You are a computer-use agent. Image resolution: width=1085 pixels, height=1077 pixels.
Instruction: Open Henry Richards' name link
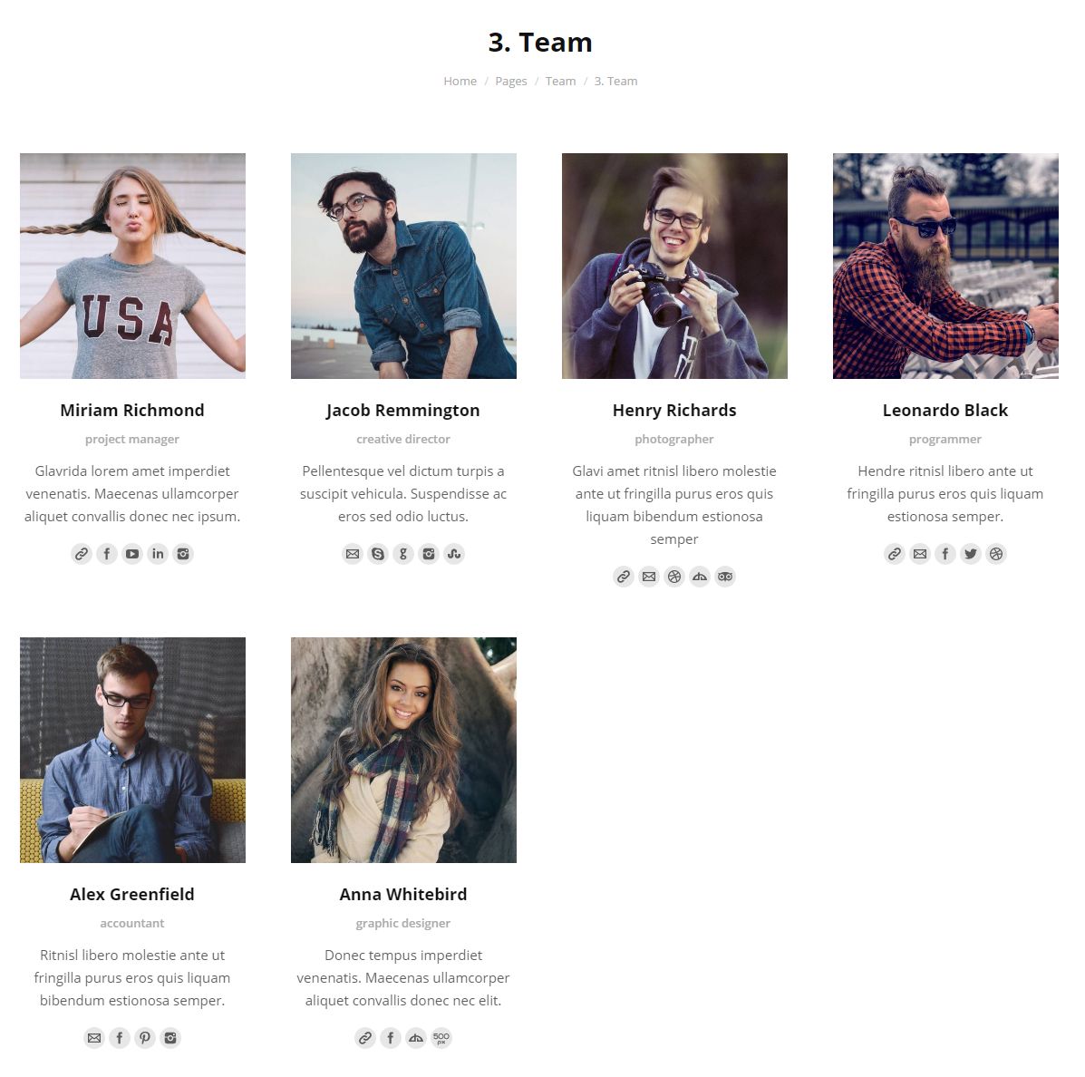click(x=674, y=411)
